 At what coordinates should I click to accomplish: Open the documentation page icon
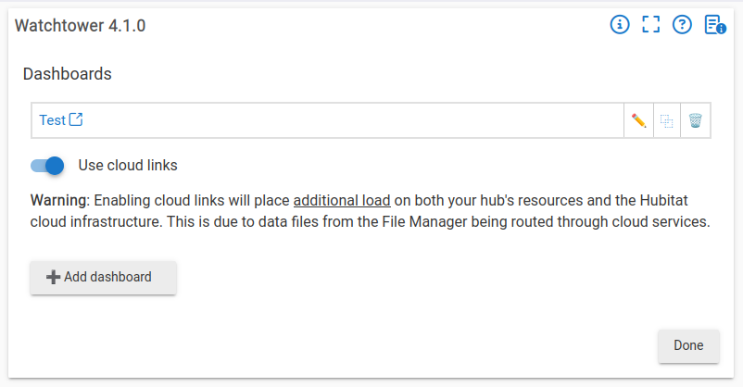714,25
